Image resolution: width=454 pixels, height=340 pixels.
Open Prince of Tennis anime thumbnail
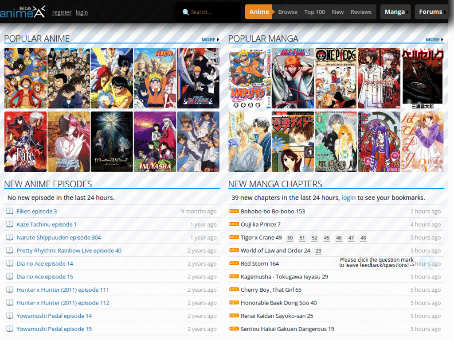click(198, 142)
